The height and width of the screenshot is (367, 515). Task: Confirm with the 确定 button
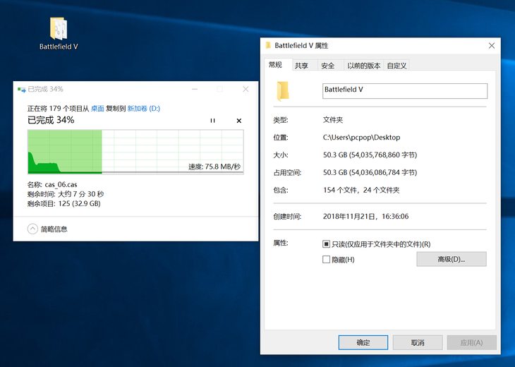(363, 342)
